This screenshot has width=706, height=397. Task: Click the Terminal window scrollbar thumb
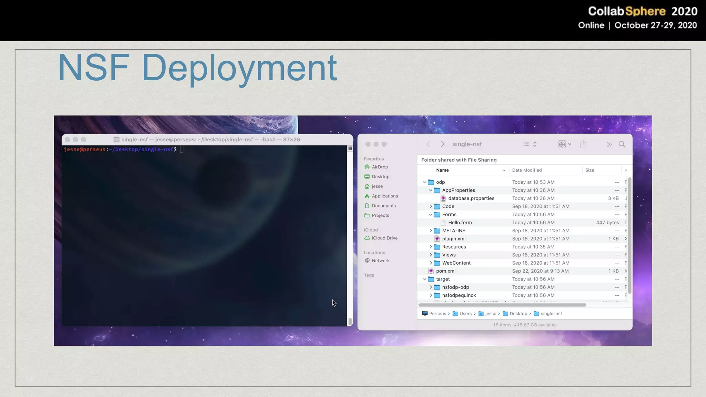(350, 321)
